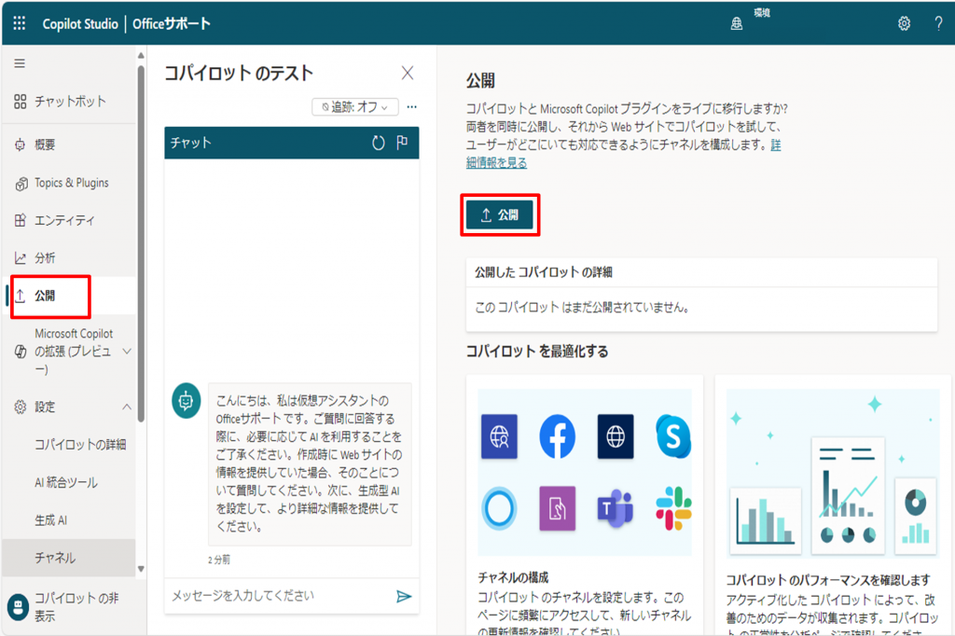Collapse the navigation hamburger menu
The width and height of the screenshot is (955, 636).
coord(20,63)
